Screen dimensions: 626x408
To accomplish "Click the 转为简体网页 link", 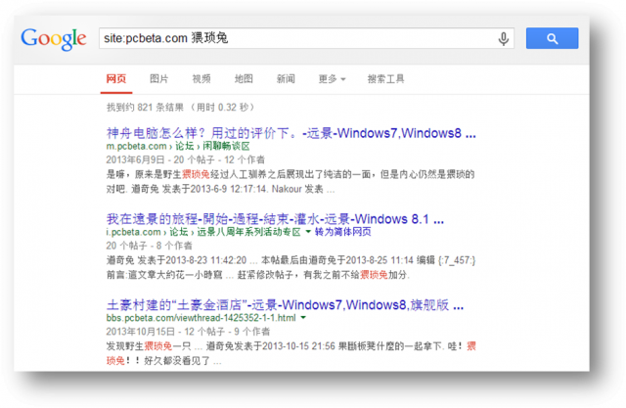I will (343, 232).
